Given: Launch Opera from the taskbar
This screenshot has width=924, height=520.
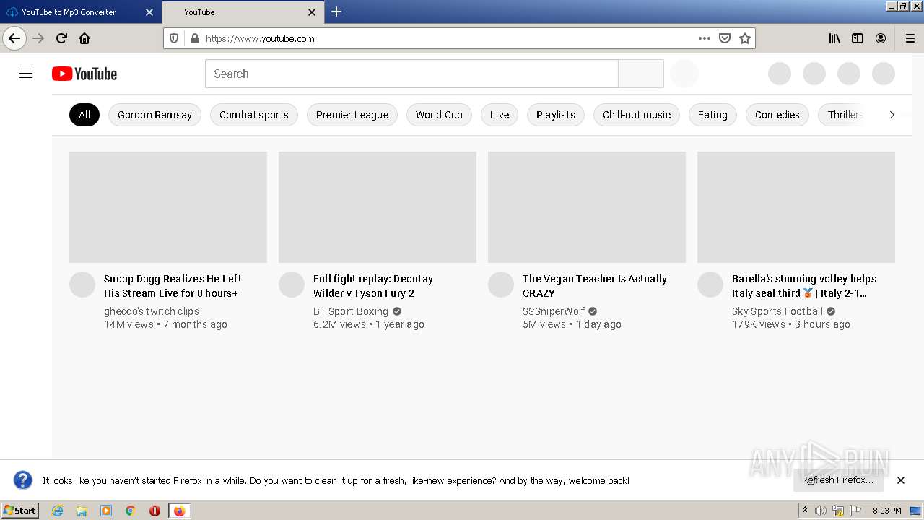Looking at the screenshot, I should click(154, 511).
